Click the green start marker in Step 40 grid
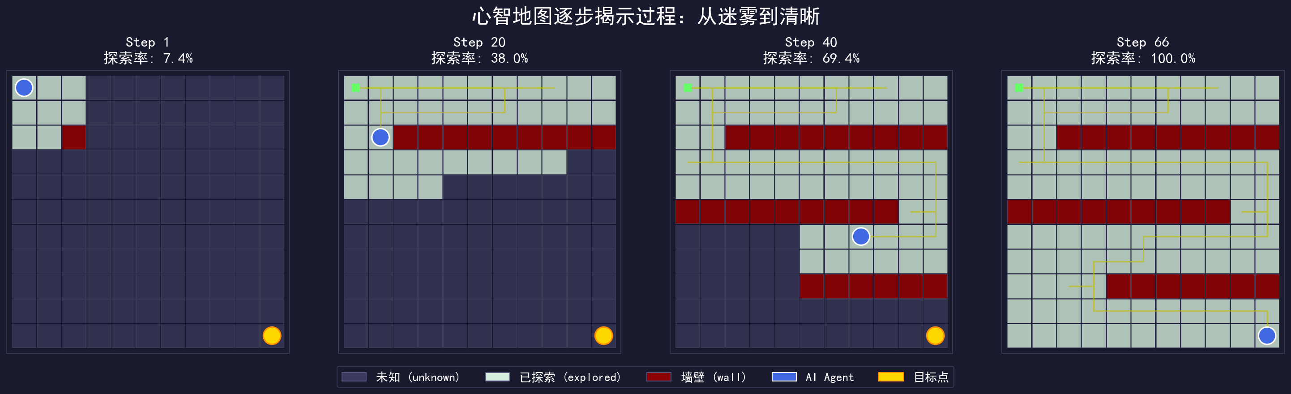This screenshot has height=394, width=1291. 688,88
